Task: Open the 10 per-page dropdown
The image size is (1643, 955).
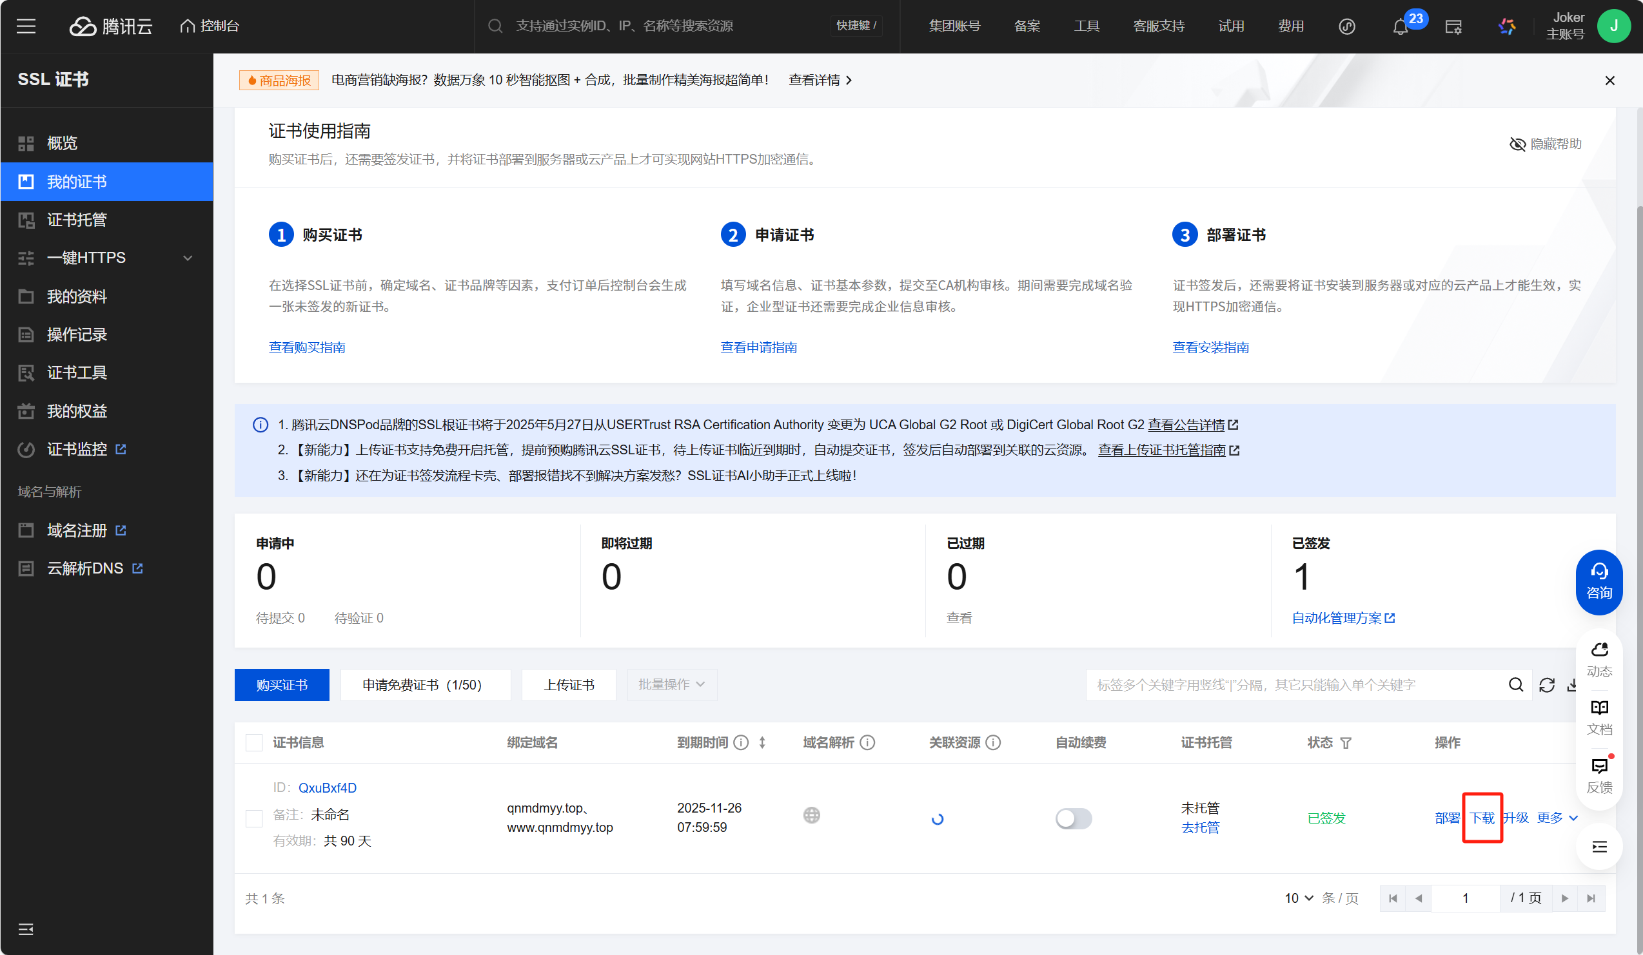Action: [x=1298, y=898]
